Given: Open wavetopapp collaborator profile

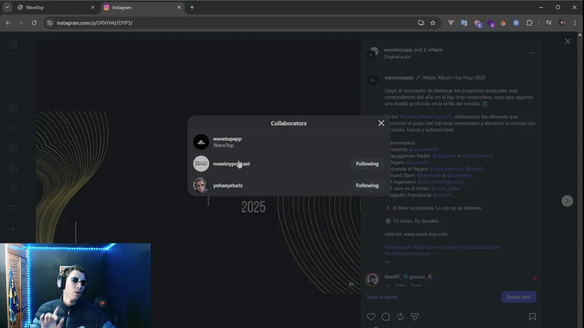Looking at the screenshot, I should [227, 139].
